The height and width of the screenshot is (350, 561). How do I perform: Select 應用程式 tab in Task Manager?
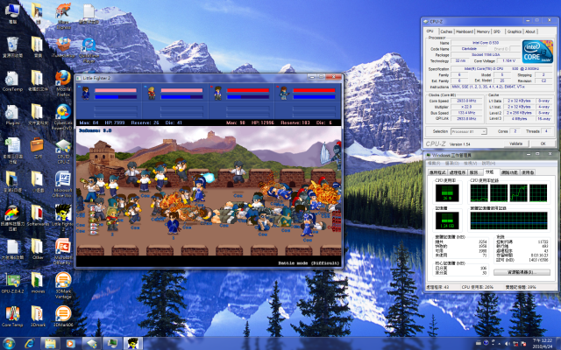coord(437,172)
